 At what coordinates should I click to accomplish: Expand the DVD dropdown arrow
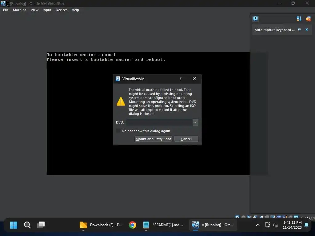[x=195, y=122]
